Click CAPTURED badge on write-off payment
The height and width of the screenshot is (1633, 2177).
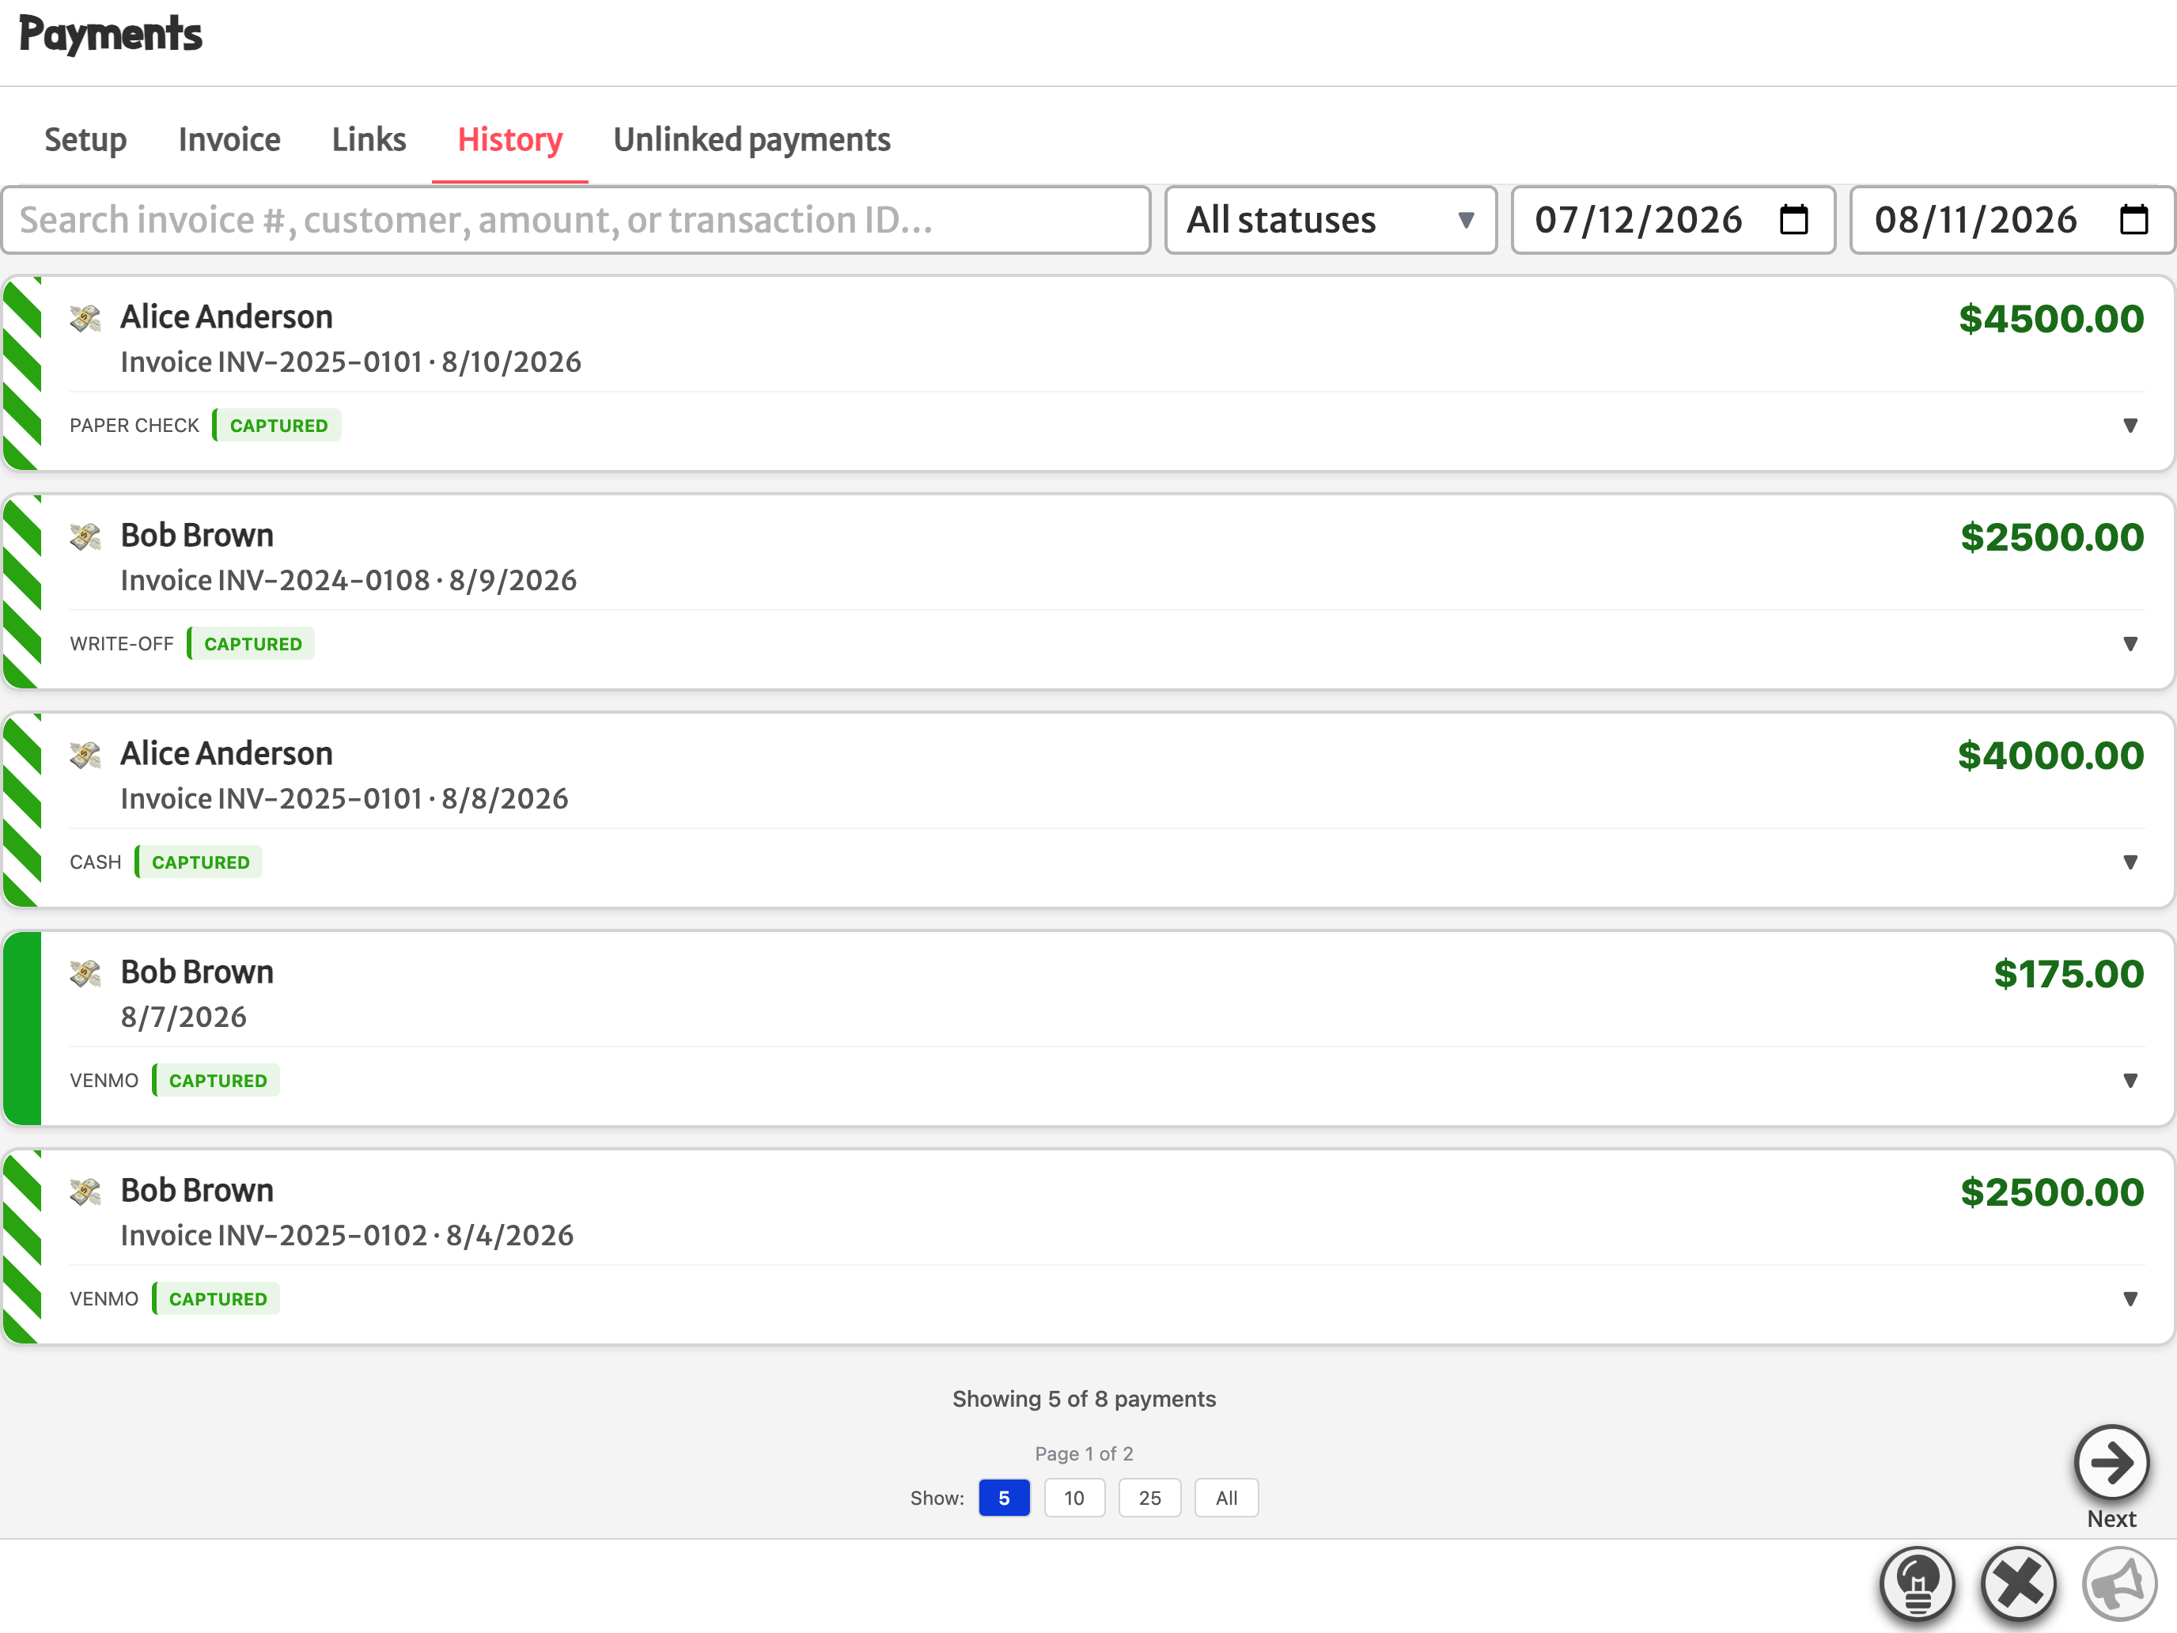(252, 644)
